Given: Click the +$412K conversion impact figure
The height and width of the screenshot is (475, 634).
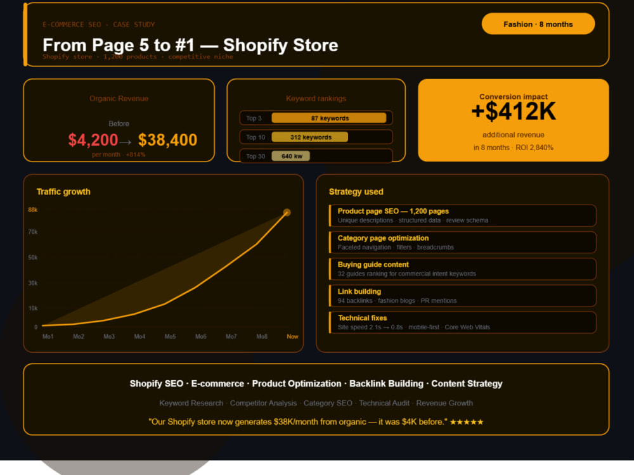Looking at the screenshot, I should pos(514,111).
